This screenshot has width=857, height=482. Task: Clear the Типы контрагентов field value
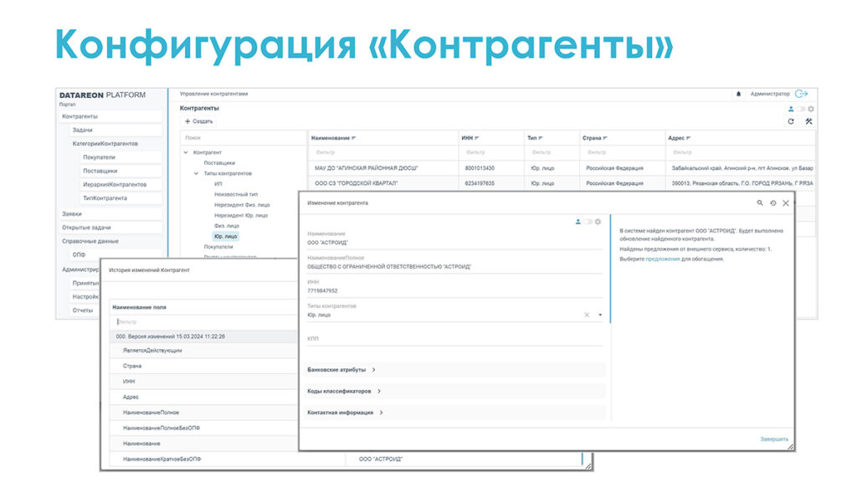point(587,315)
